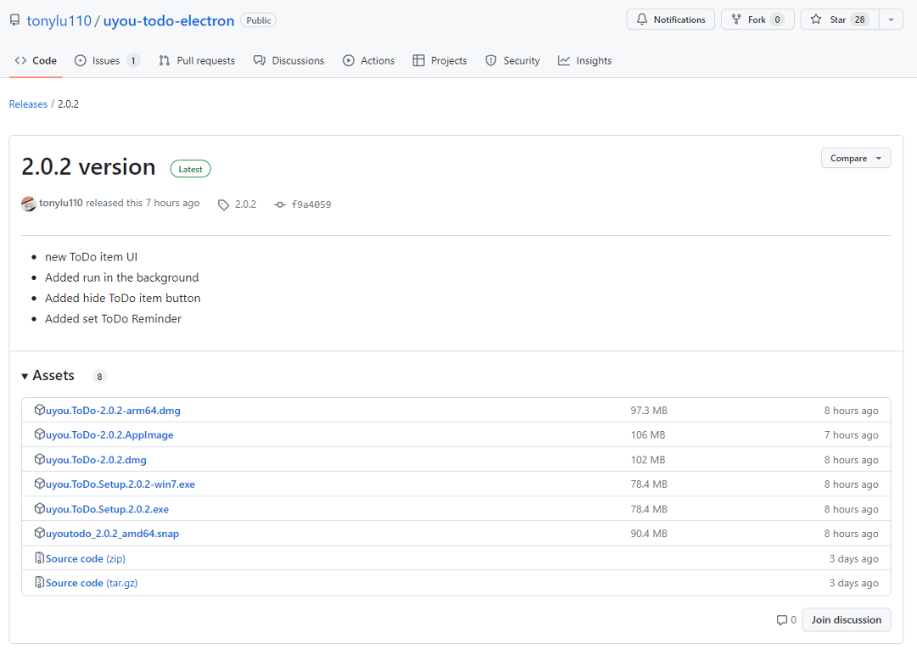Open the Security tab
This screenshot has width=917, height=655.
[x=512, y=61]
